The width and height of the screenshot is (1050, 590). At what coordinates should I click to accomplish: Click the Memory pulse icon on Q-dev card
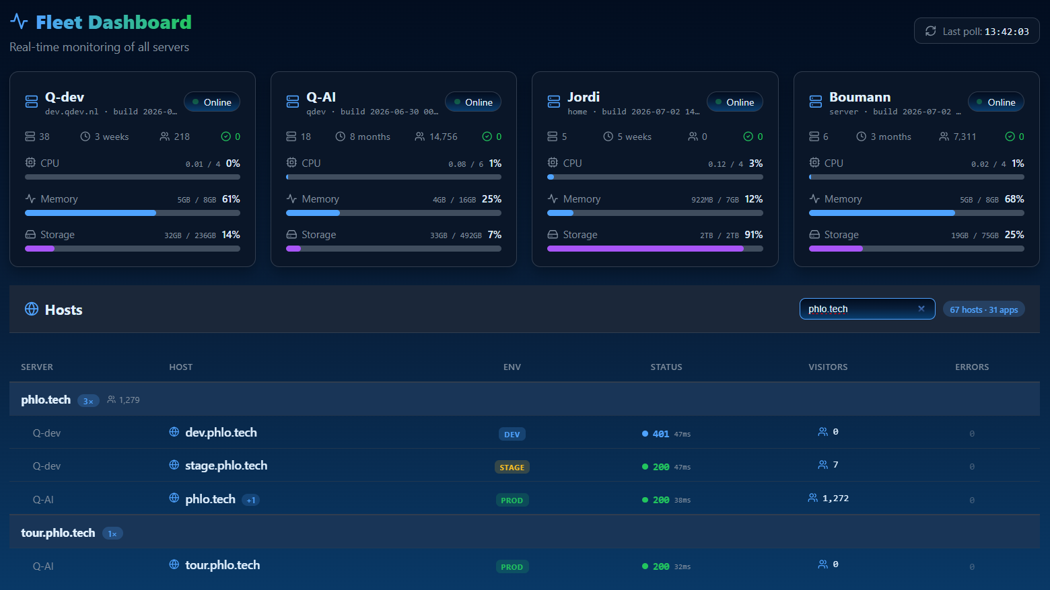[30, 198]
